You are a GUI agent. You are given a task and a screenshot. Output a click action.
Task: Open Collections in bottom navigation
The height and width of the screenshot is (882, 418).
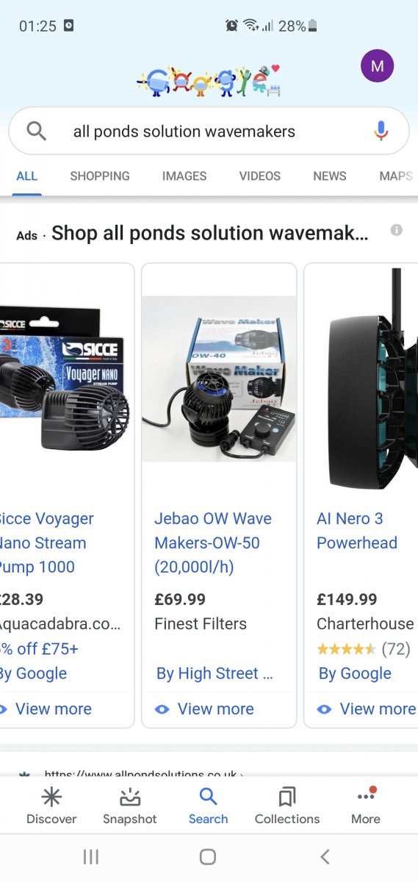point(287,806)
